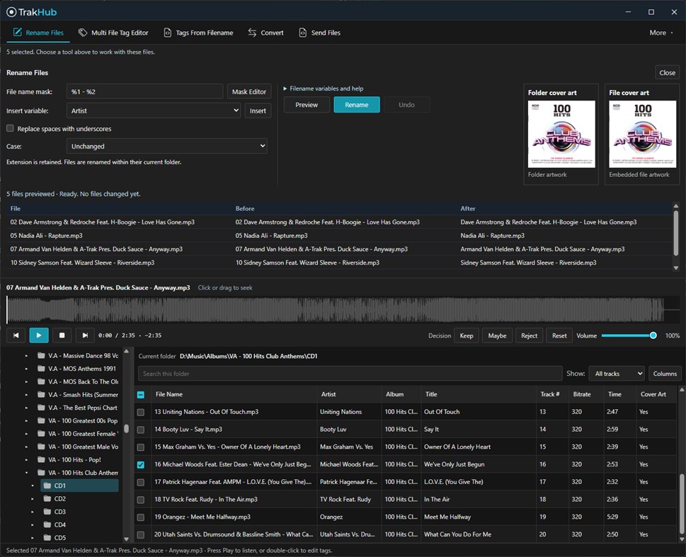
Task: Open the More menu
Action: click(x=661, y=33)
